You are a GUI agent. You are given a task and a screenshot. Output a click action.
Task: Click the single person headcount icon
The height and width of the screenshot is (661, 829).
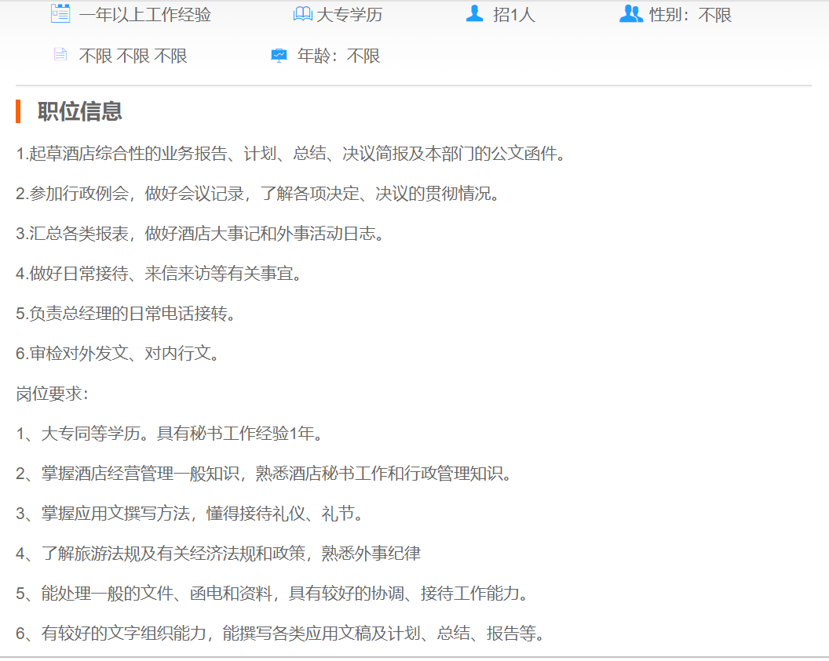coord(474,14)
